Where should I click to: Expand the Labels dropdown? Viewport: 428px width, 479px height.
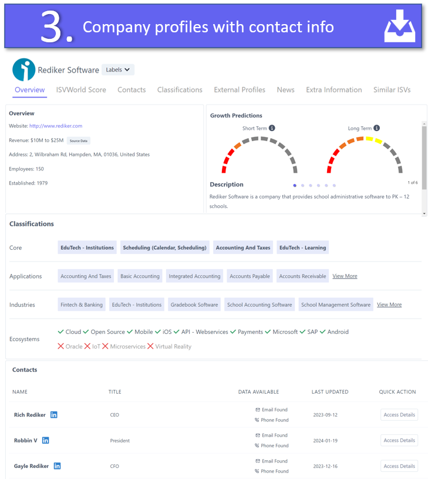[x=118, y=70]
